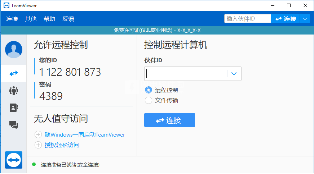Select the 文件传输 radio button

[149, 100]
